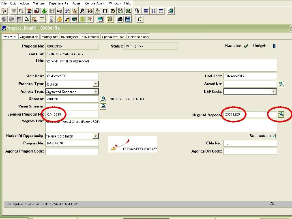
Task: Click the red-yellow hourglass toolbar icon
Action: 29,11
